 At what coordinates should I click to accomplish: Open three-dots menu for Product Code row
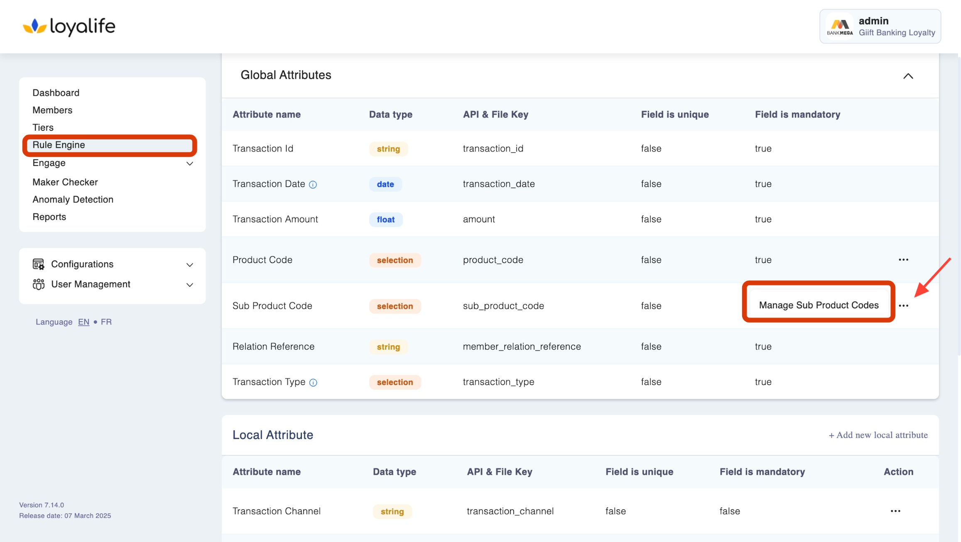tap(903, 260)
